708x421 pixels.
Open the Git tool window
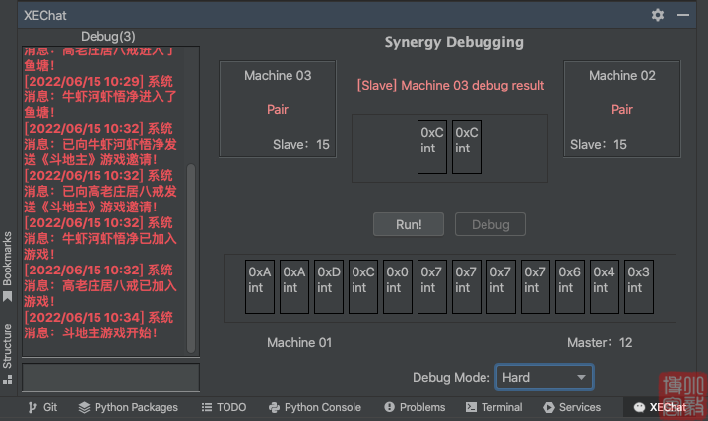(x=42, y=407)
